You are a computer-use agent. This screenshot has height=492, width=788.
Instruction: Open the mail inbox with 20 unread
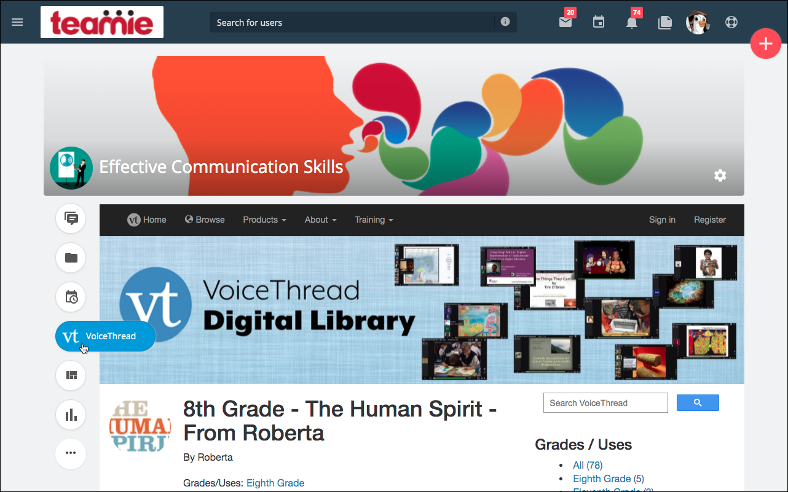tap(565, 21)
